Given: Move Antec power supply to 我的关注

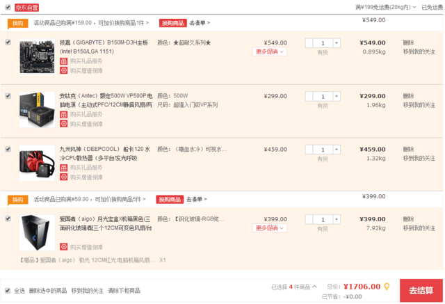Looking at the screenshot, I should [419, 105].
